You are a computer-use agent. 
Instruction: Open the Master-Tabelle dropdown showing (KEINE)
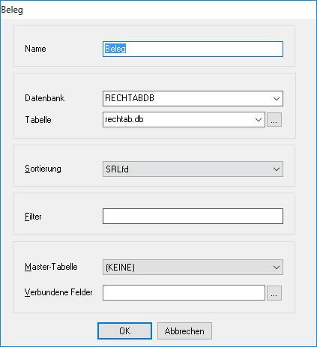pyautogui.click(x=193, y=268)
